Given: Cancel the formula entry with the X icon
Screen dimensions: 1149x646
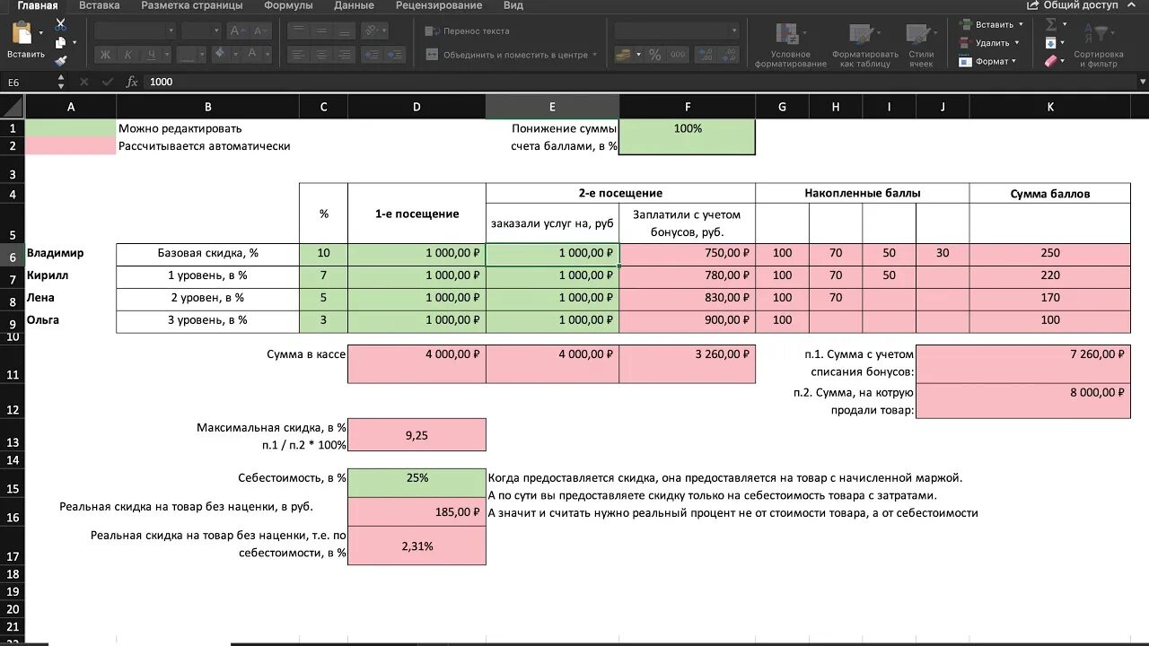Looking at the screenshot, I should [84, 82].
